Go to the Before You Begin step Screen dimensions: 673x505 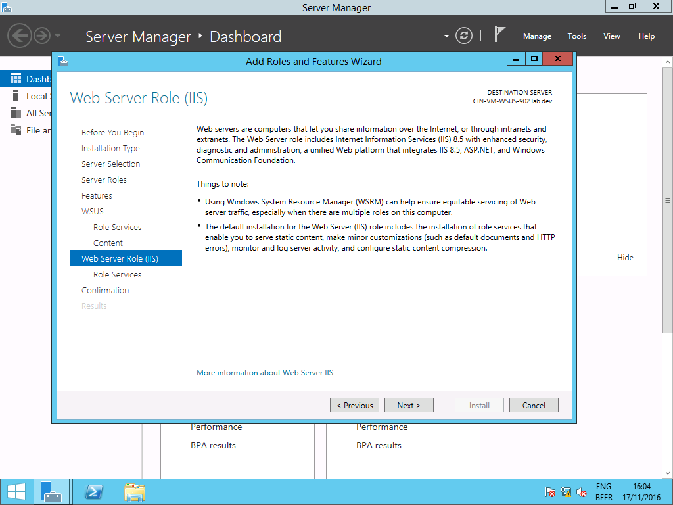pyautogui.click(x=112, y=132)
